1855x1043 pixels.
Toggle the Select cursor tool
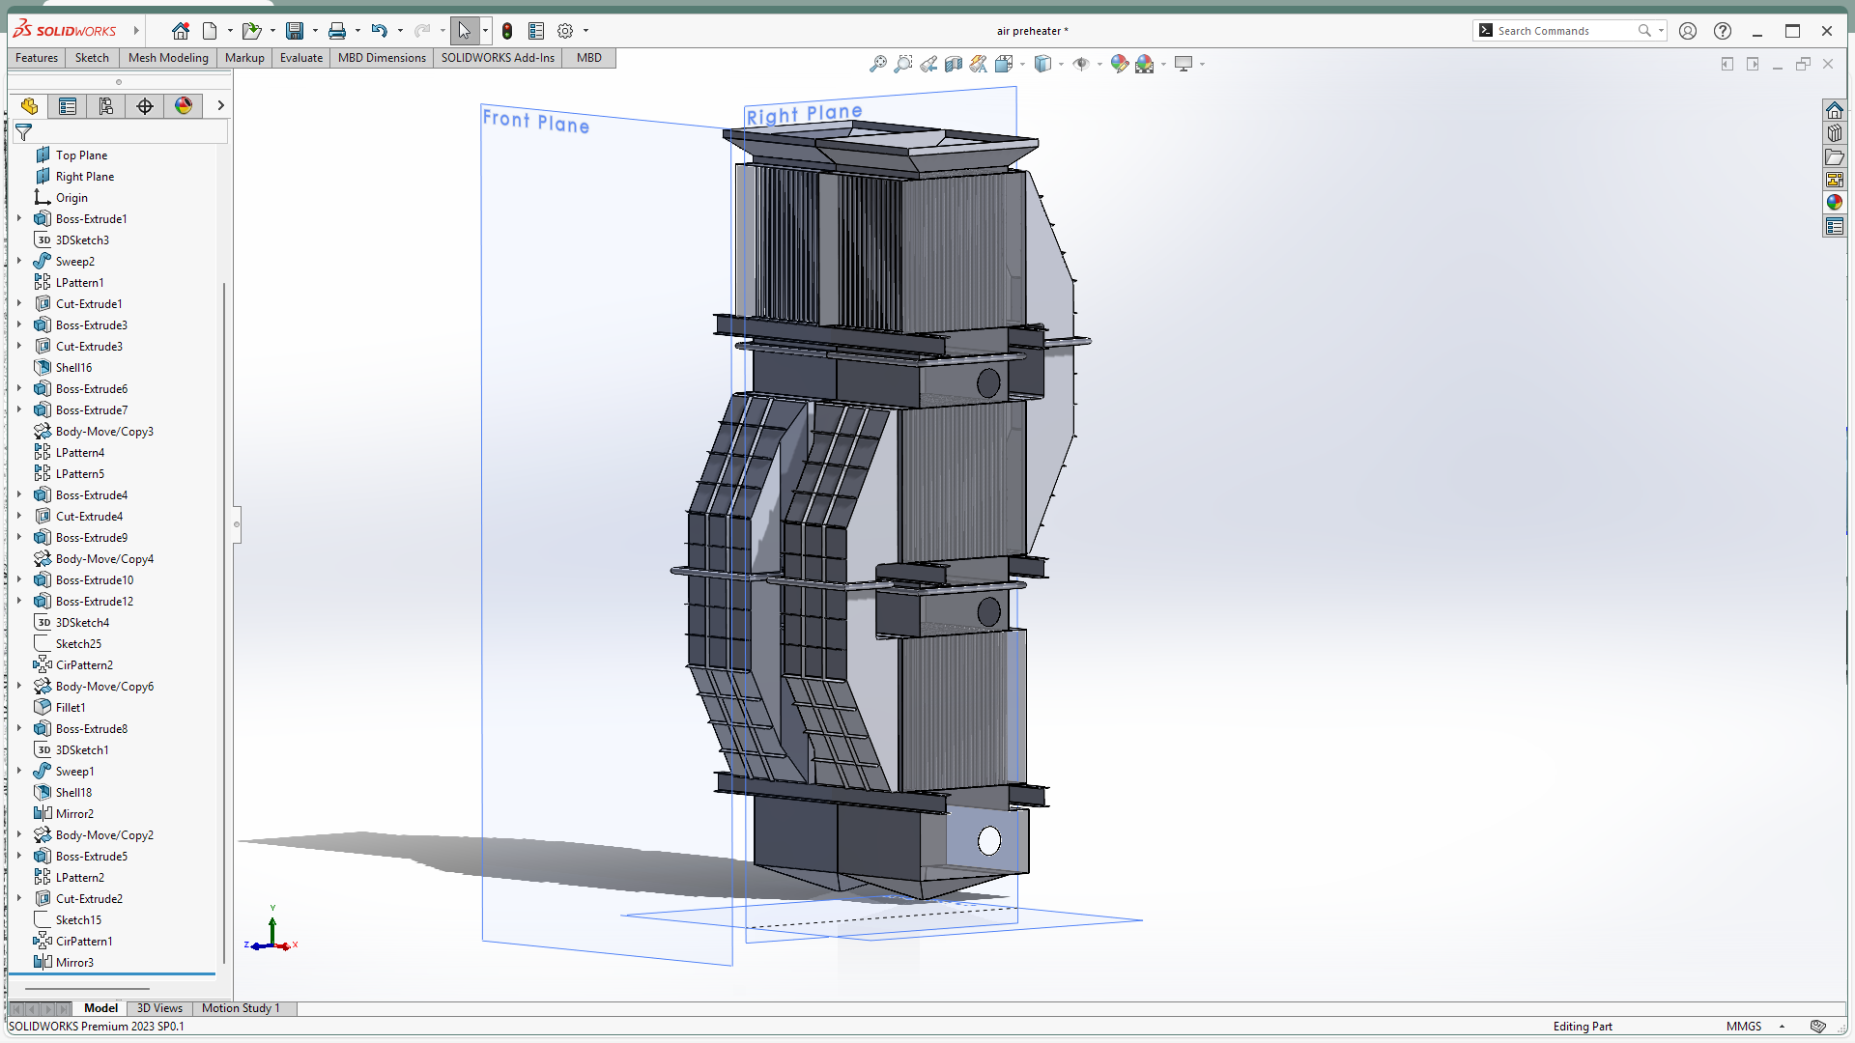pos(465,31)
